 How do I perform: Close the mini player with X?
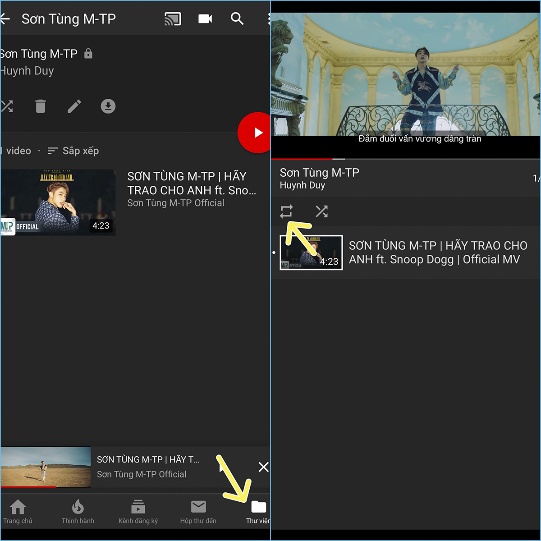[264, 467]
